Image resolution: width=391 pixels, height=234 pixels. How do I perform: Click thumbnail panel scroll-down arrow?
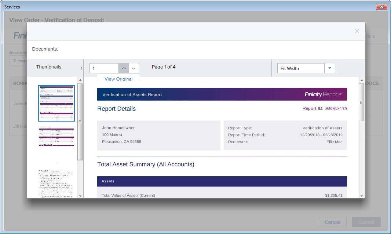80,196
